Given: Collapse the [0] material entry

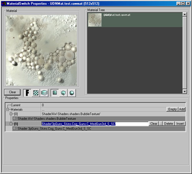Looking at the screenshot, I should 11,114.
